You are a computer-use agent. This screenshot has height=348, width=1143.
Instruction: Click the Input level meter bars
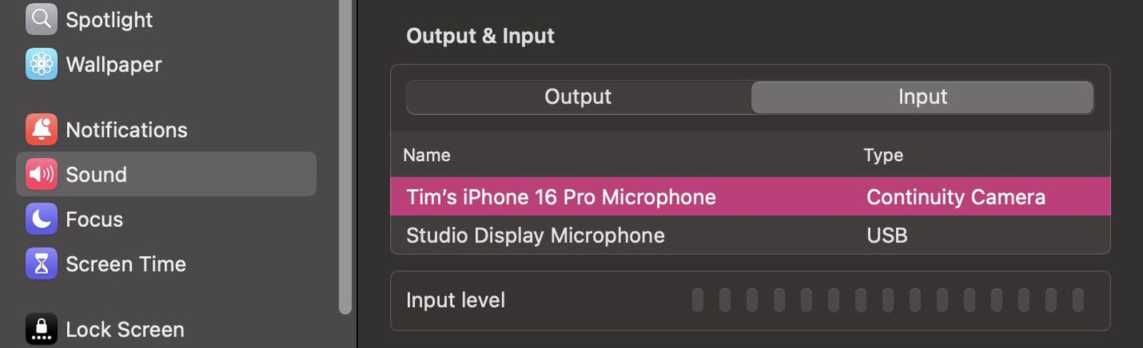click(x=887, y=300)
